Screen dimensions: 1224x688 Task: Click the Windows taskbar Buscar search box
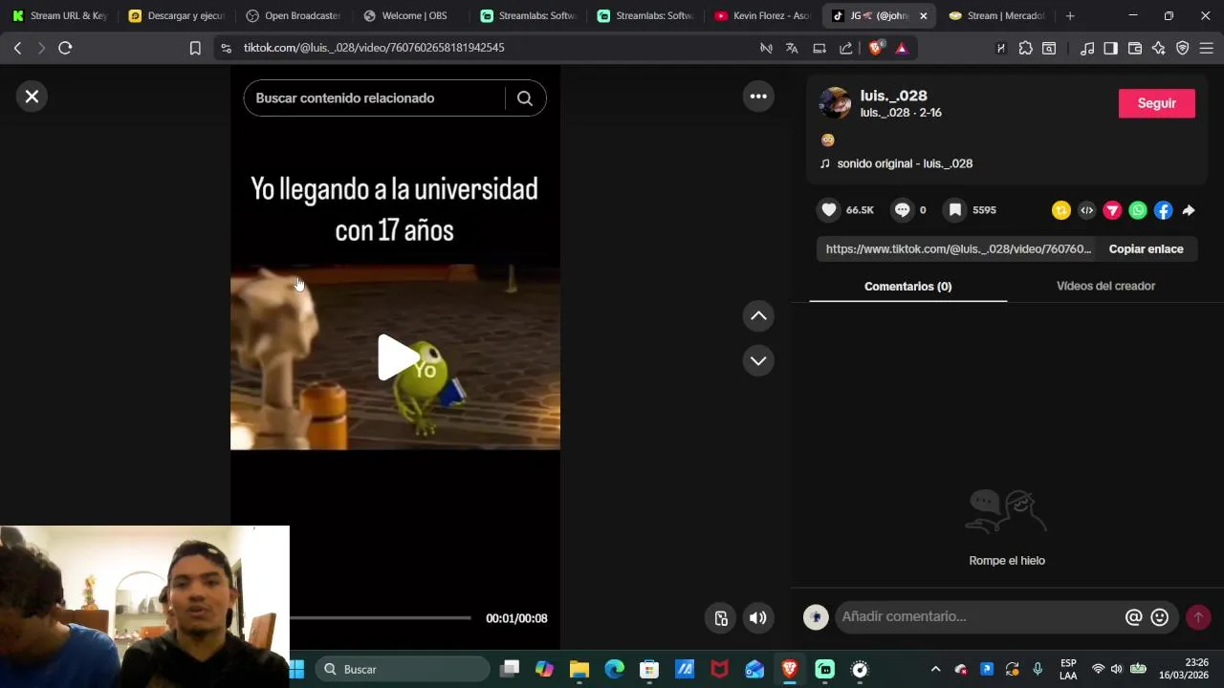click(403, 670)
